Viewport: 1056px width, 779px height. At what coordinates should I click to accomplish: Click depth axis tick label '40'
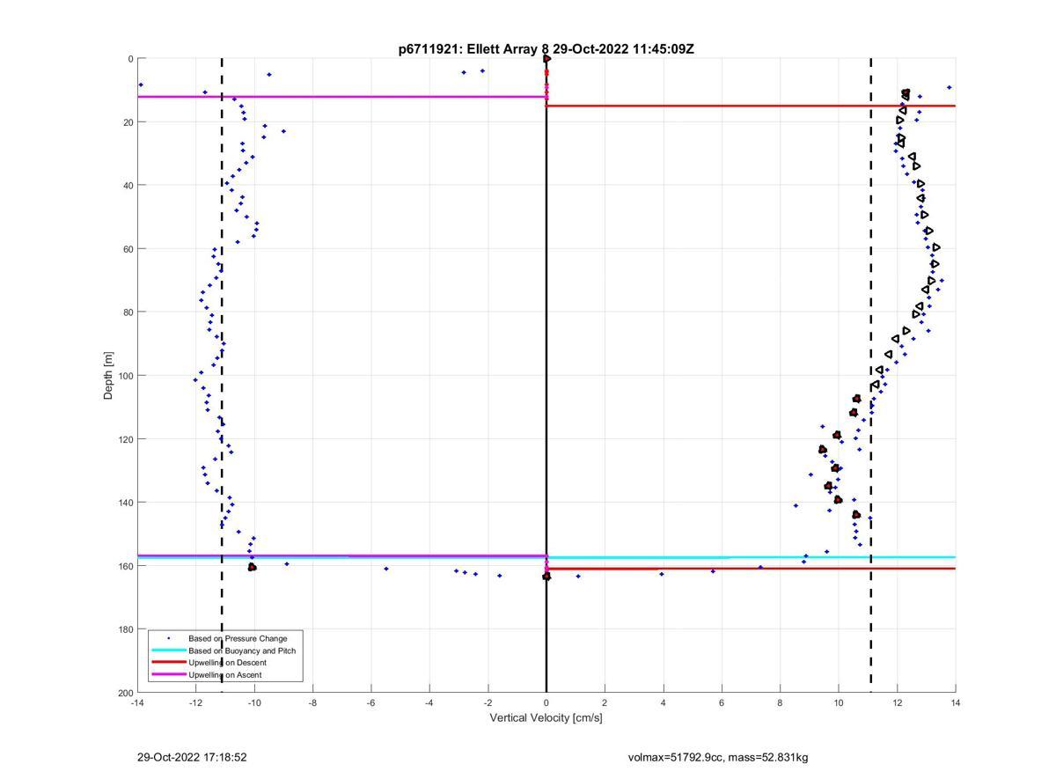[128, 186]
